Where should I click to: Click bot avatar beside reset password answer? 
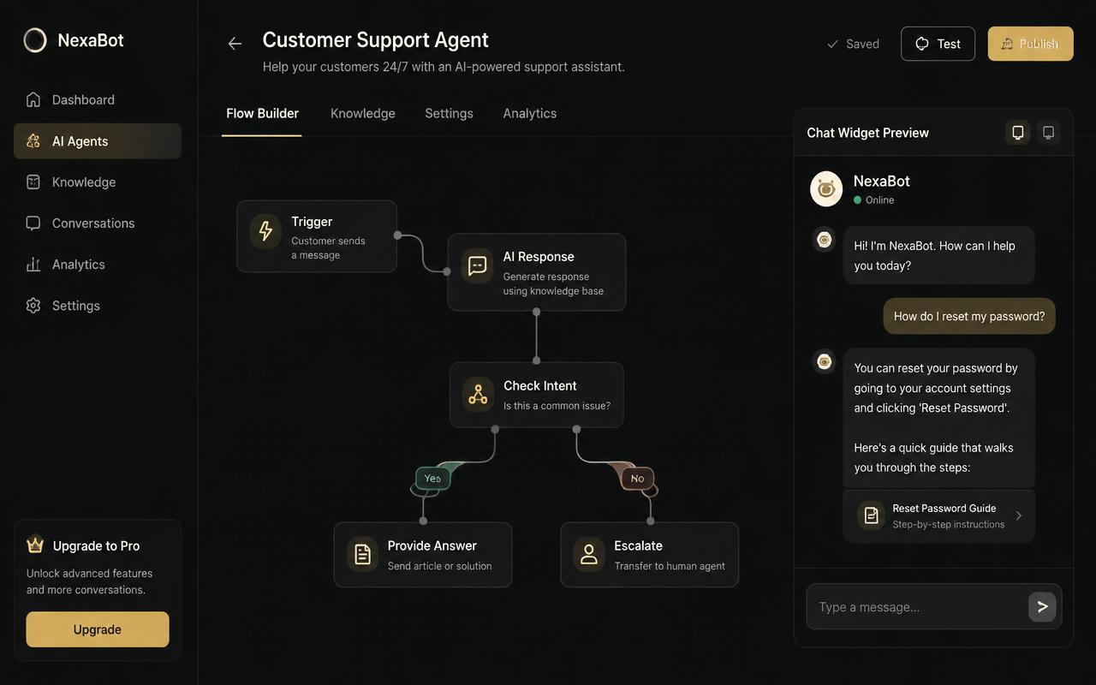coord(824,361)
